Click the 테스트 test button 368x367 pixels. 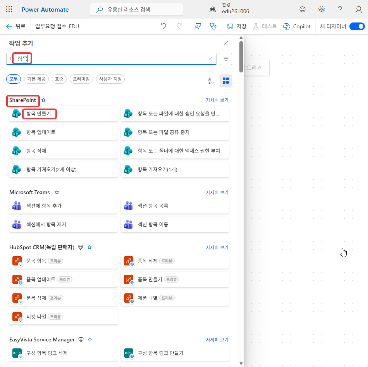[265, 26]
